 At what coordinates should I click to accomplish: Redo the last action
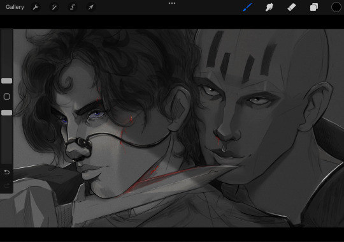pos(7,186)
